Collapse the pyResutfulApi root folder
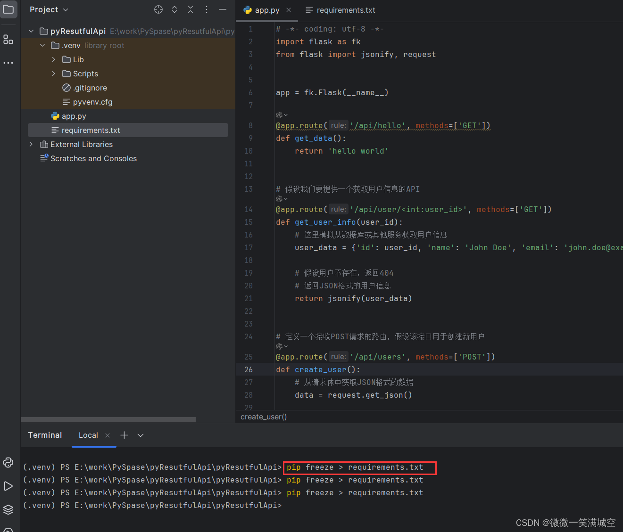 [31, 31]
